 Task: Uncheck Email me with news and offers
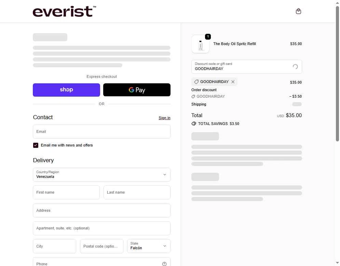(x=36, y=145)
